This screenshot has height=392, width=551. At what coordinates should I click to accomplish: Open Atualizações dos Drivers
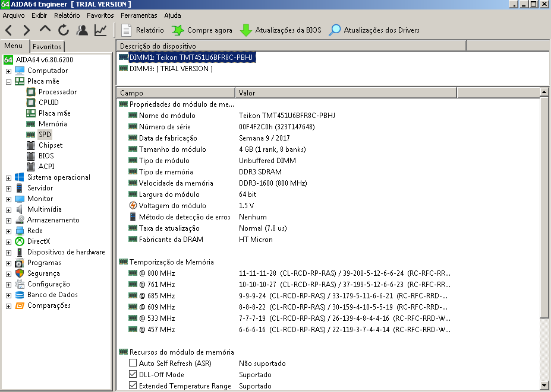[x=374, y=30]
